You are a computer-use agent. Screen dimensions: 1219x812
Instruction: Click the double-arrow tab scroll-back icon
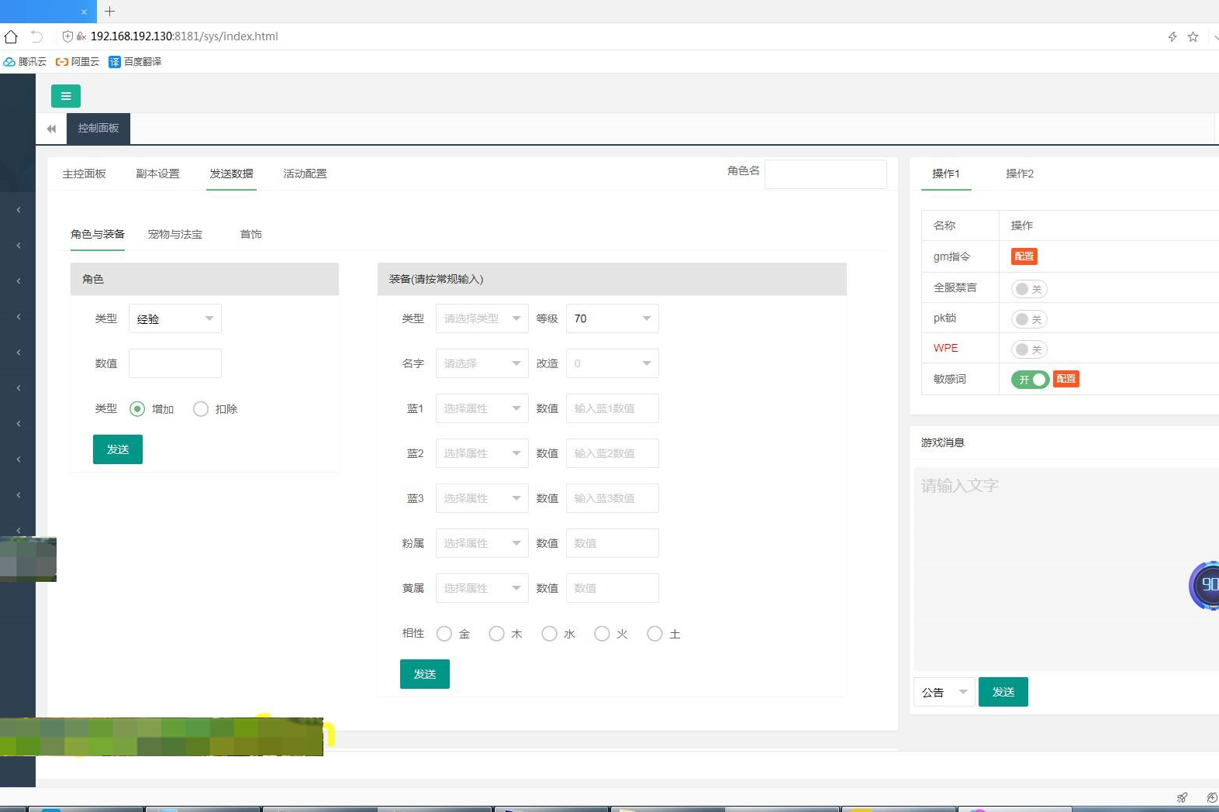[51, 129]
